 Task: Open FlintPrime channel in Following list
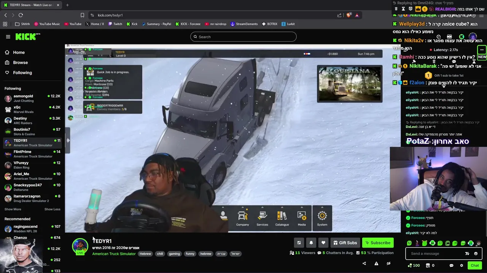[32, 154]
